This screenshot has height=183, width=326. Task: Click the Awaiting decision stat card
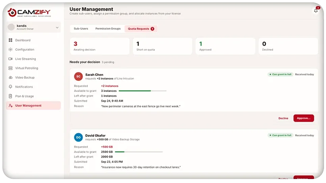click(100, 46)
